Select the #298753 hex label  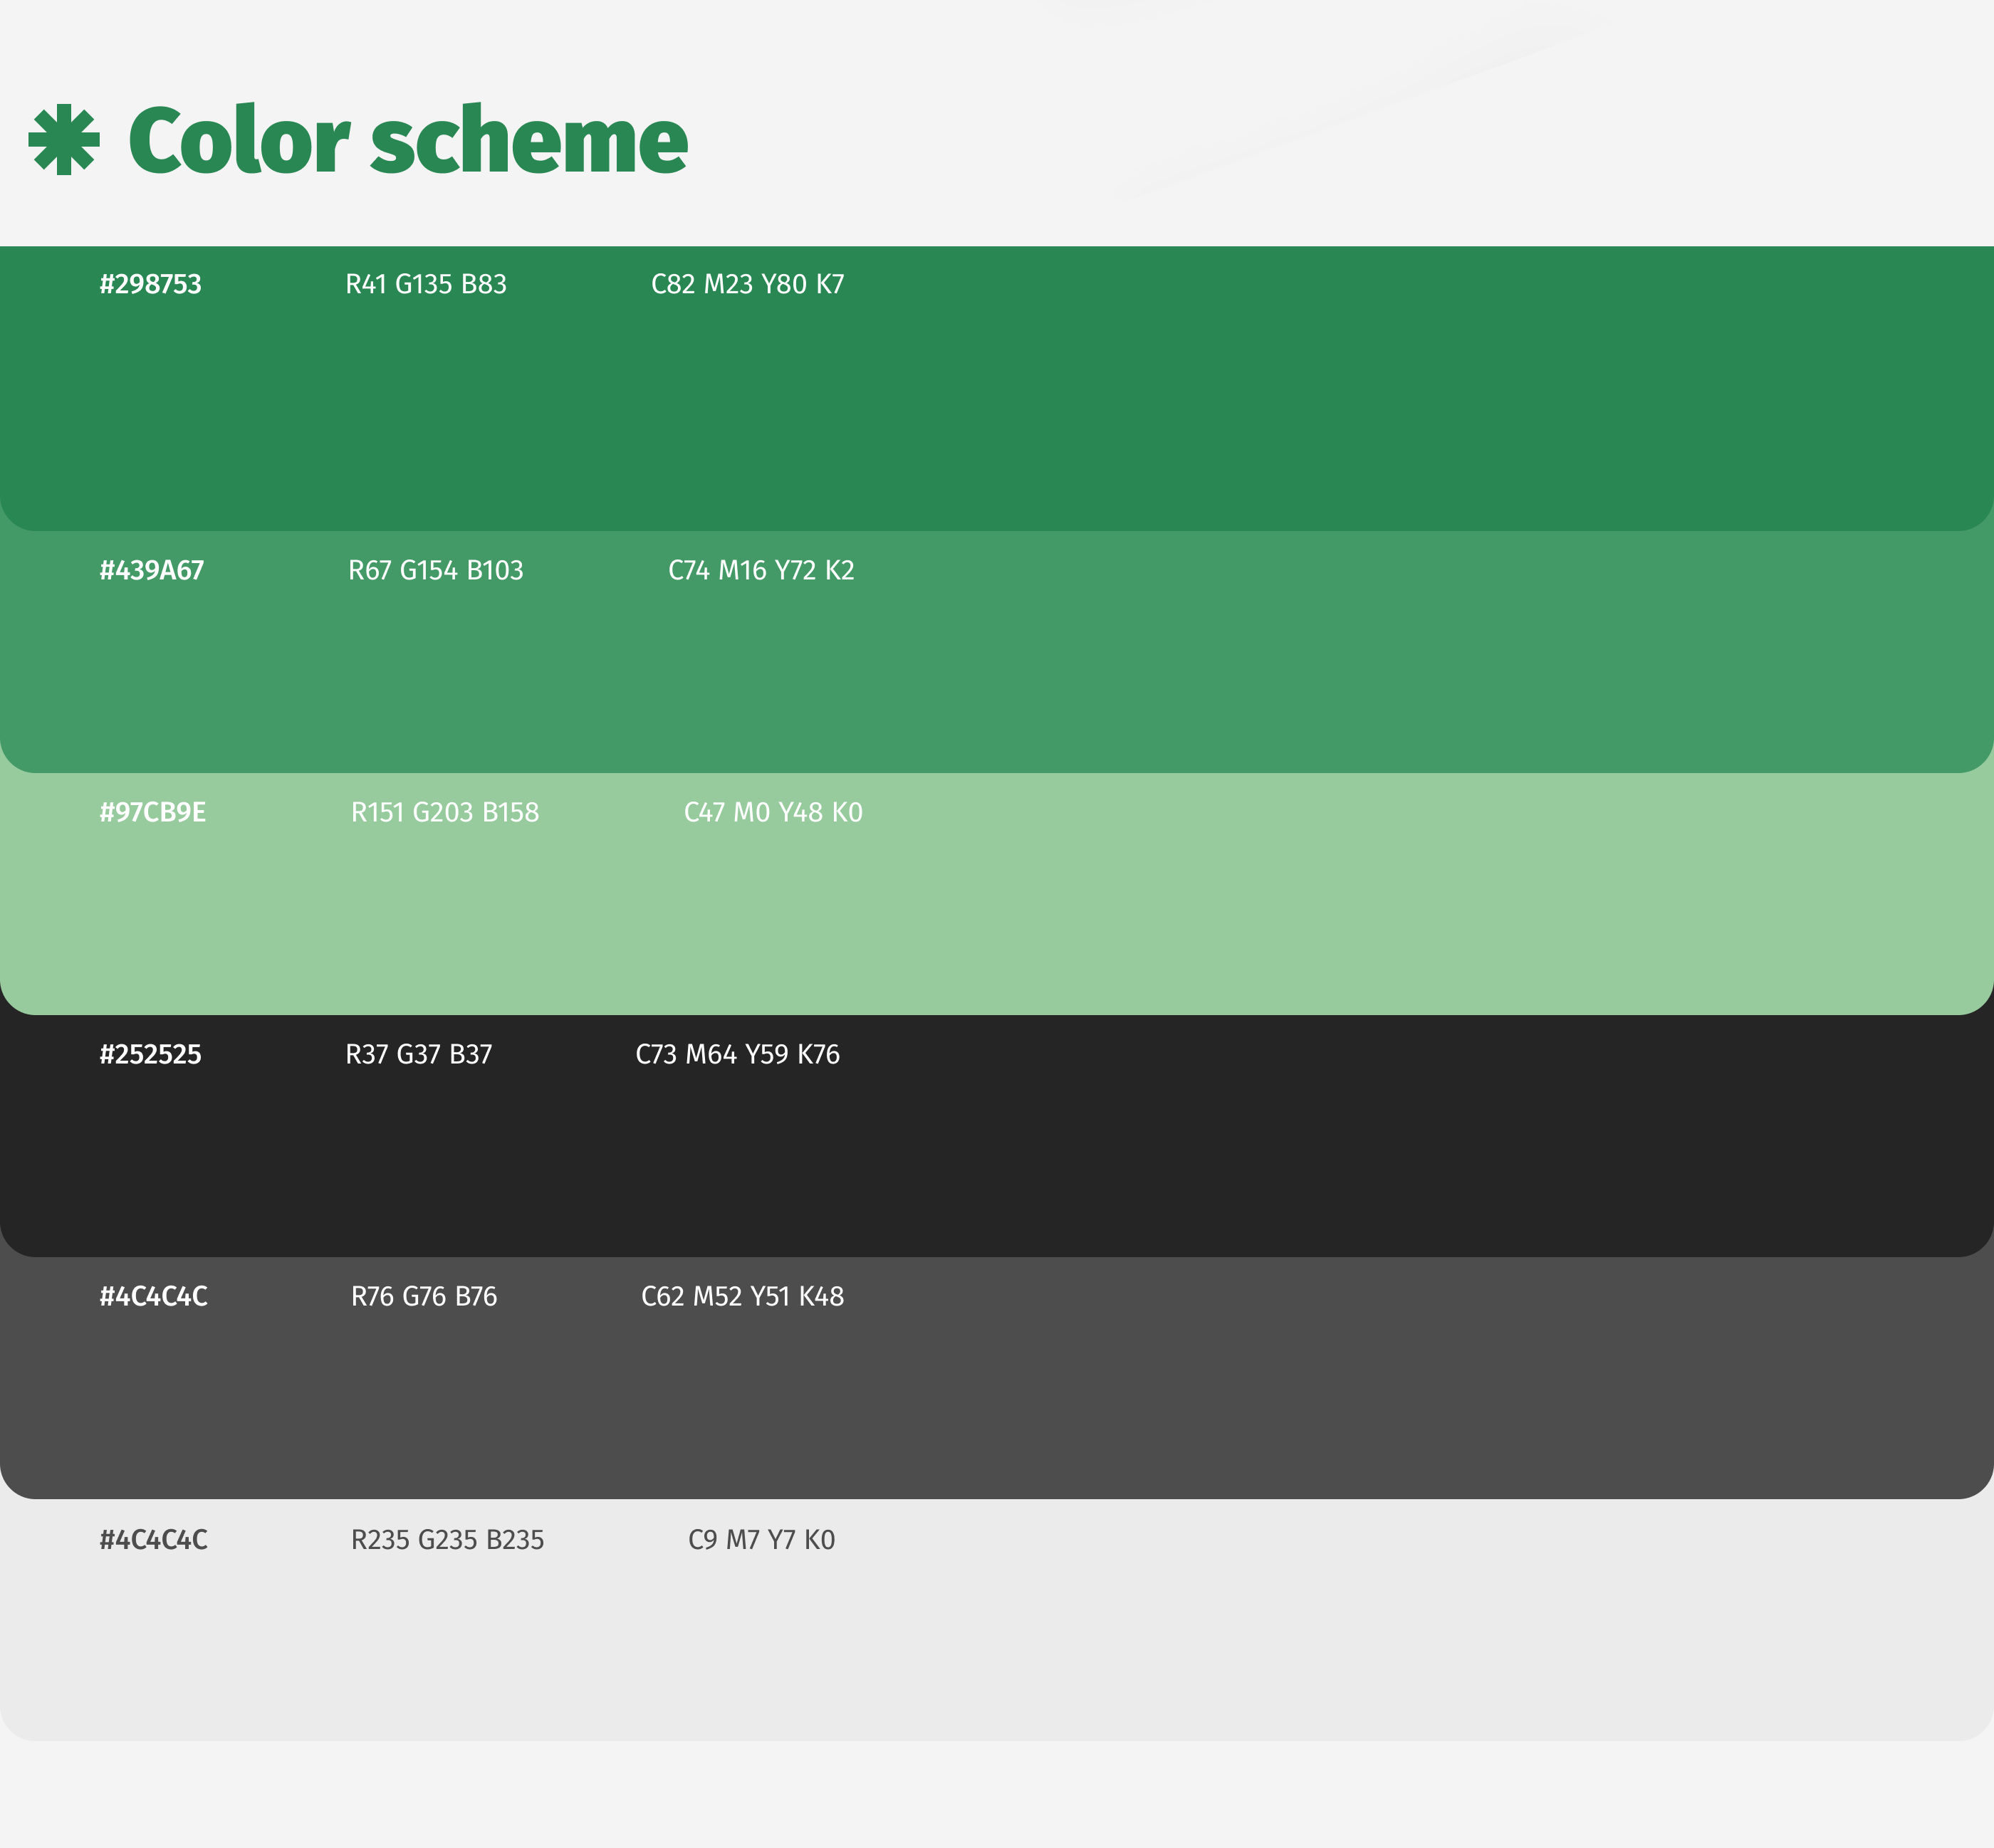tap(150, 285)
